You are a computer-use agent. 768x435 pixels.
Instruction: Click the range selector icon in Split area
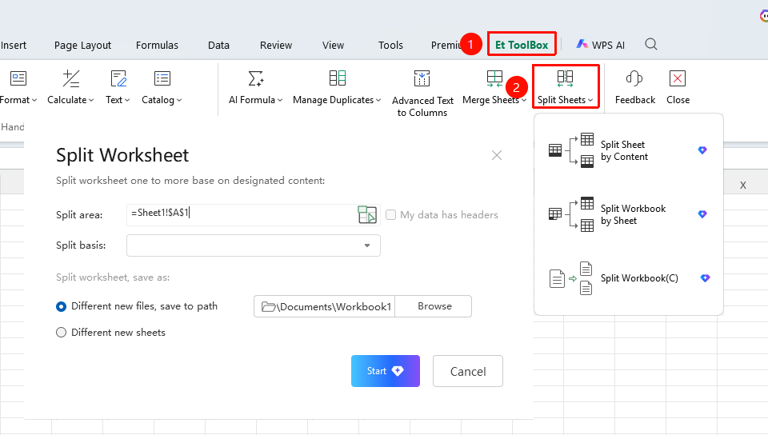367,215
